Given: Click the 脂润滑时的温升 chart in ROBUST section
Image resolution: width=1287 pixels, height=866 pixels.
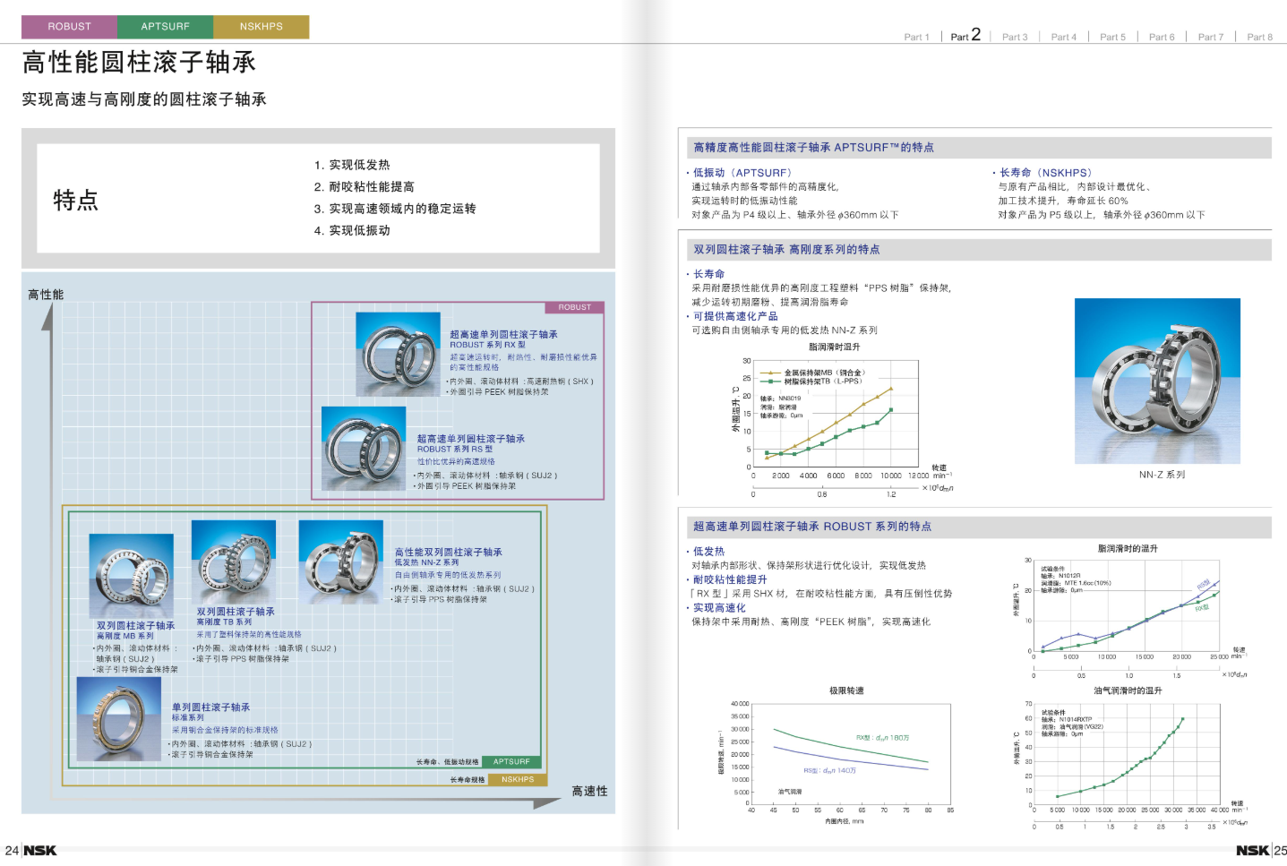Looking at the screenshot, I should point(1128,611).
